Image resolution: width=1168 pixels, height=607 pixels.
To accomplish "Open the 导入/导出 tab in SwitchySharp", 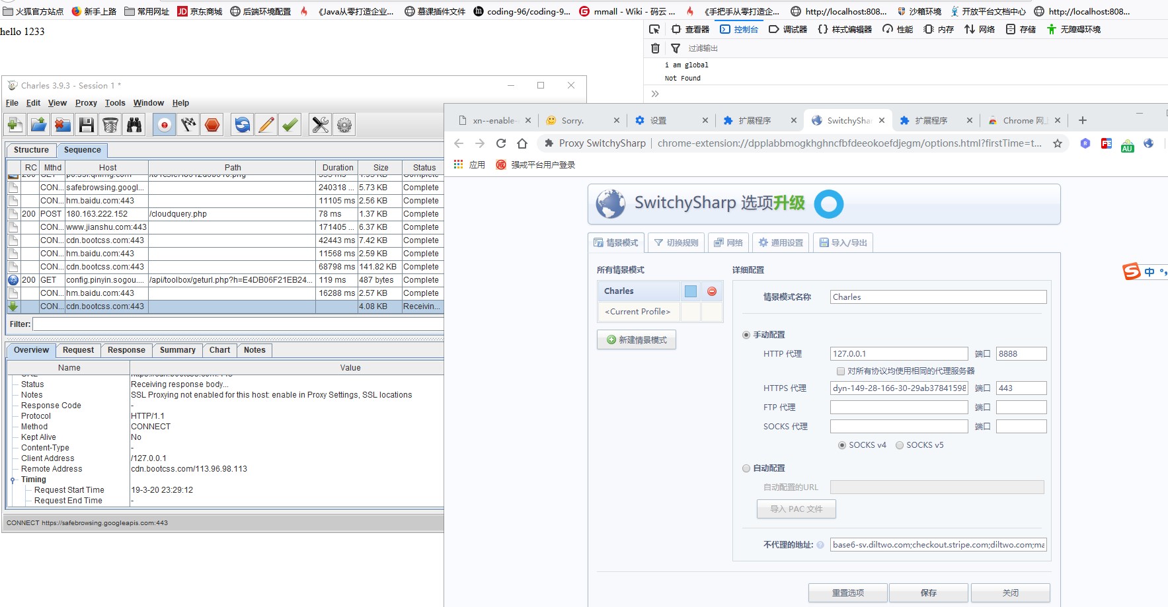I will click(x=843, y=242).
